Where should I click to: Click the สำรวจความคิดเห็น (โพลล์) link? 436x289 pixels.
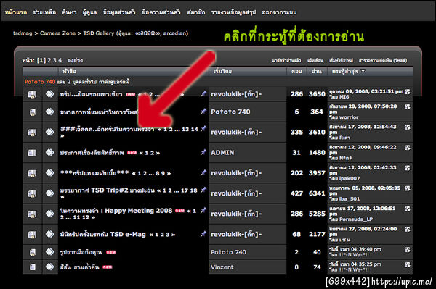click(x=383, y=60)
